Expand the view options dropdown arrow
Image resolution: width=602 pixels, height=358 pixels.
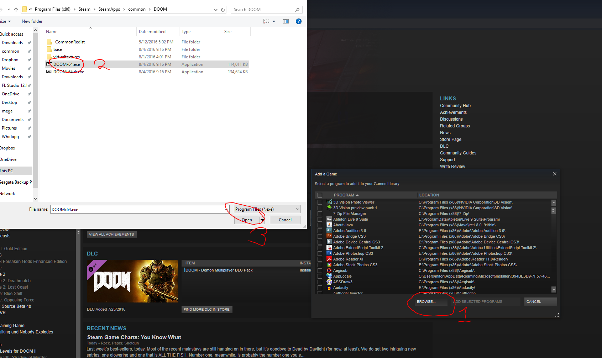(274, 21)
